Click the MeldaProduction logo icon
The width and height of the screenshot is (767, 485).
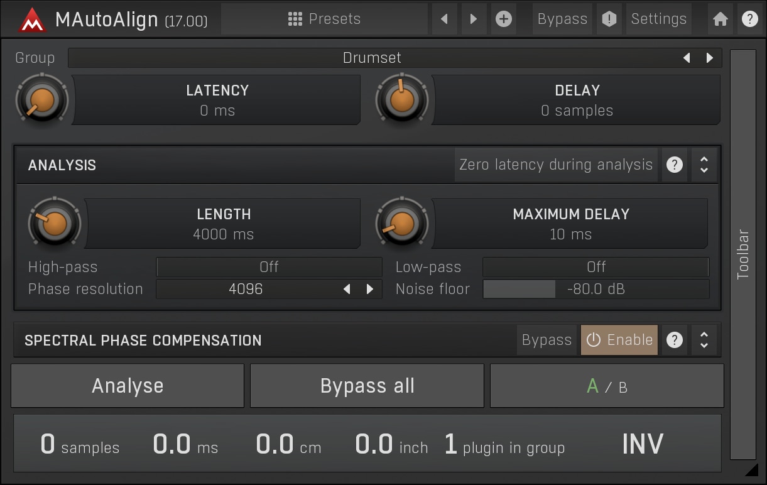click(32, 19)
